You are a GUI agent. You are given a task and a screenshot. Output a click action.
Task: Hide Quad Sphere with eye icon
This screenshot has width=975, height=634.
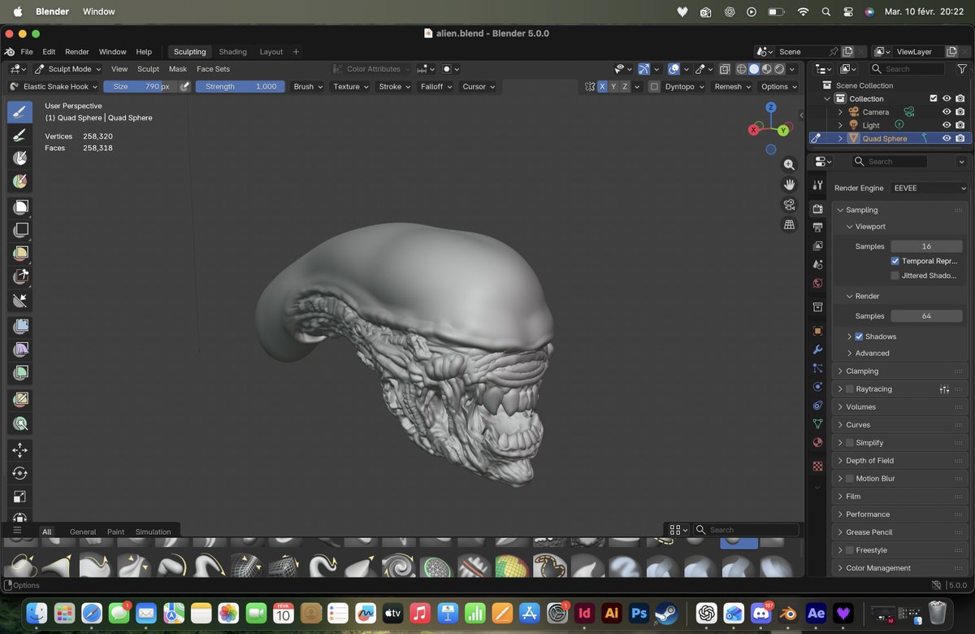point(947,138)
